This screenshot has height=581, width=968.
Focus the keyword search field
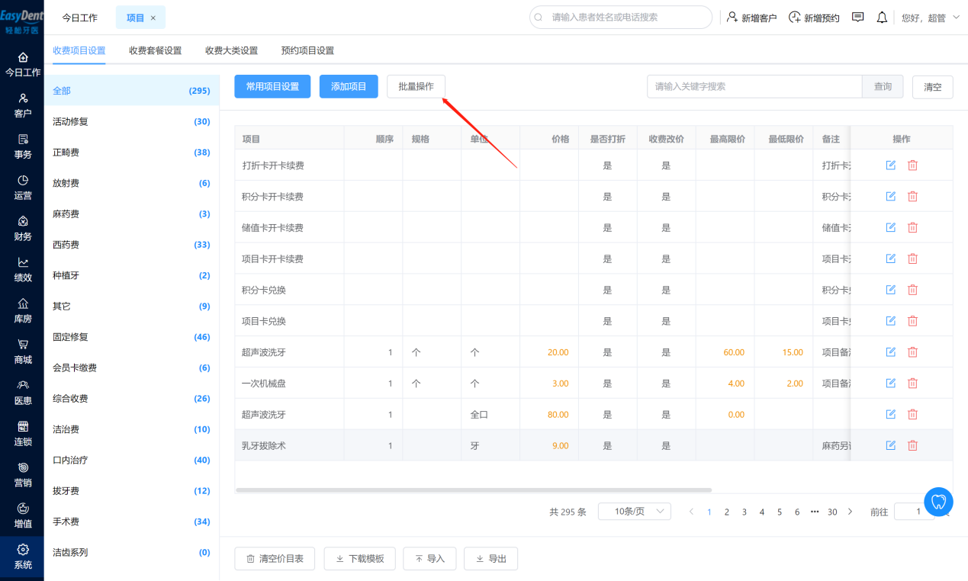click(754, 87)
